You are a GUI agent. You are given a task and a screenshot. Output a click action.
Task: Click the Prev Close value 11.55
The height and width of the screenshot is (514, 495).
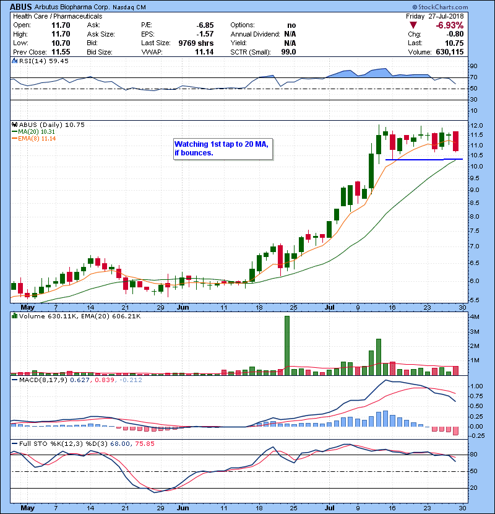(61, 52)
